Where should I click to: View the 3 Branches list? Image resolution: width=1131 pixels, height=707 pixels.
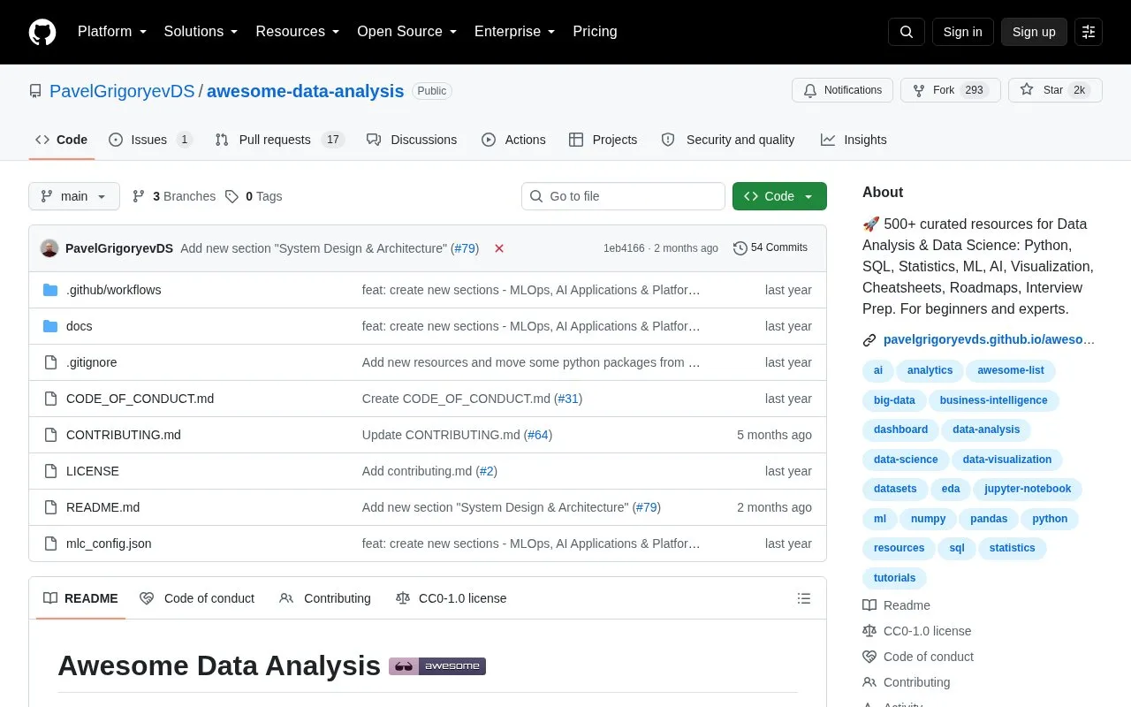pos(174,196)
